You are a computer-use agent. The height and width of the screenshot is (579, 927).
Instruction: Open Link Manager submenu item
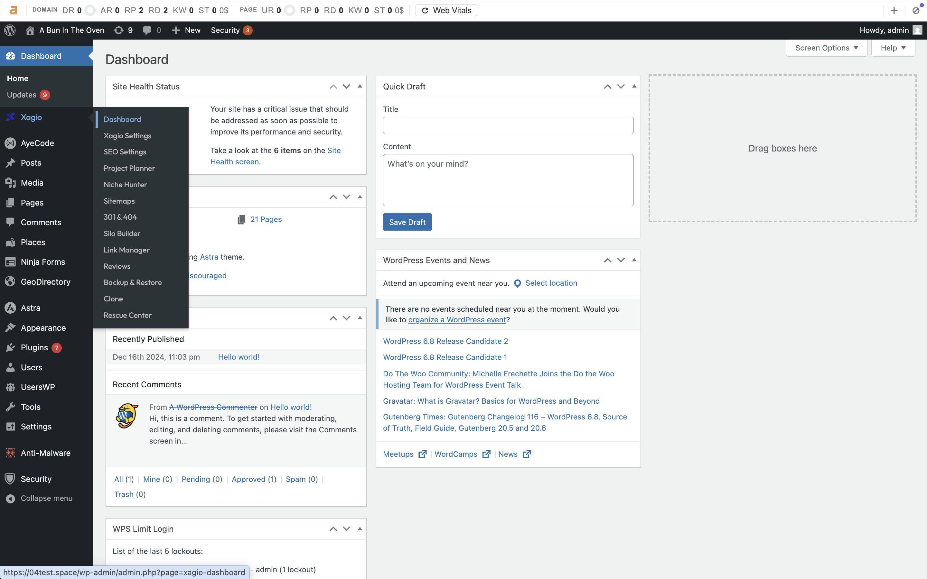pyautogui.click(x=126, y=250)
